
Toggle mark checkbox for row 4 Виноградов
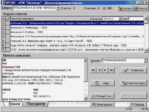8,36
